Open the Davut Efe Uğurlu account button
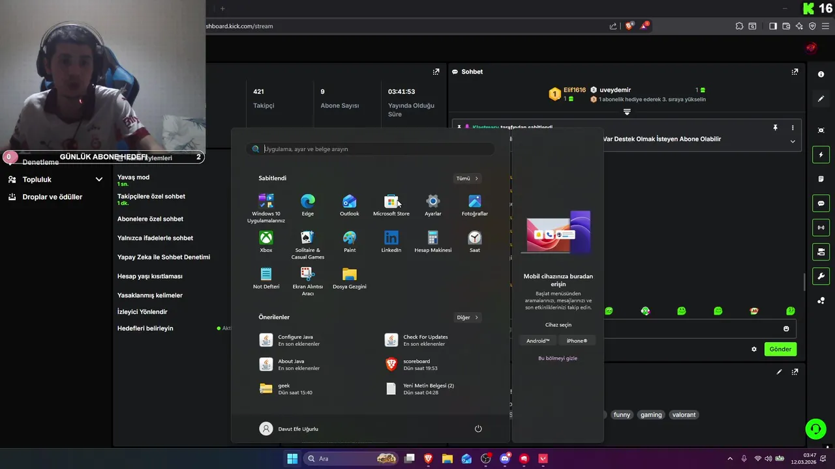The width and height of the screenshot is (835, 469). [289, 429]
